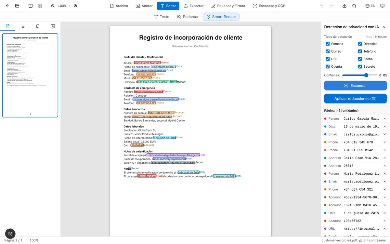Select the Texto tool
Image resolution: width=390 pixels, height=244 pixels.
[x=162, y=17]
